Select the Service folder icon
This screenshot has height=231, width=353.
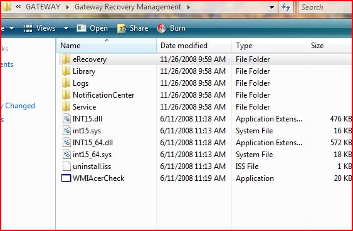66,107
